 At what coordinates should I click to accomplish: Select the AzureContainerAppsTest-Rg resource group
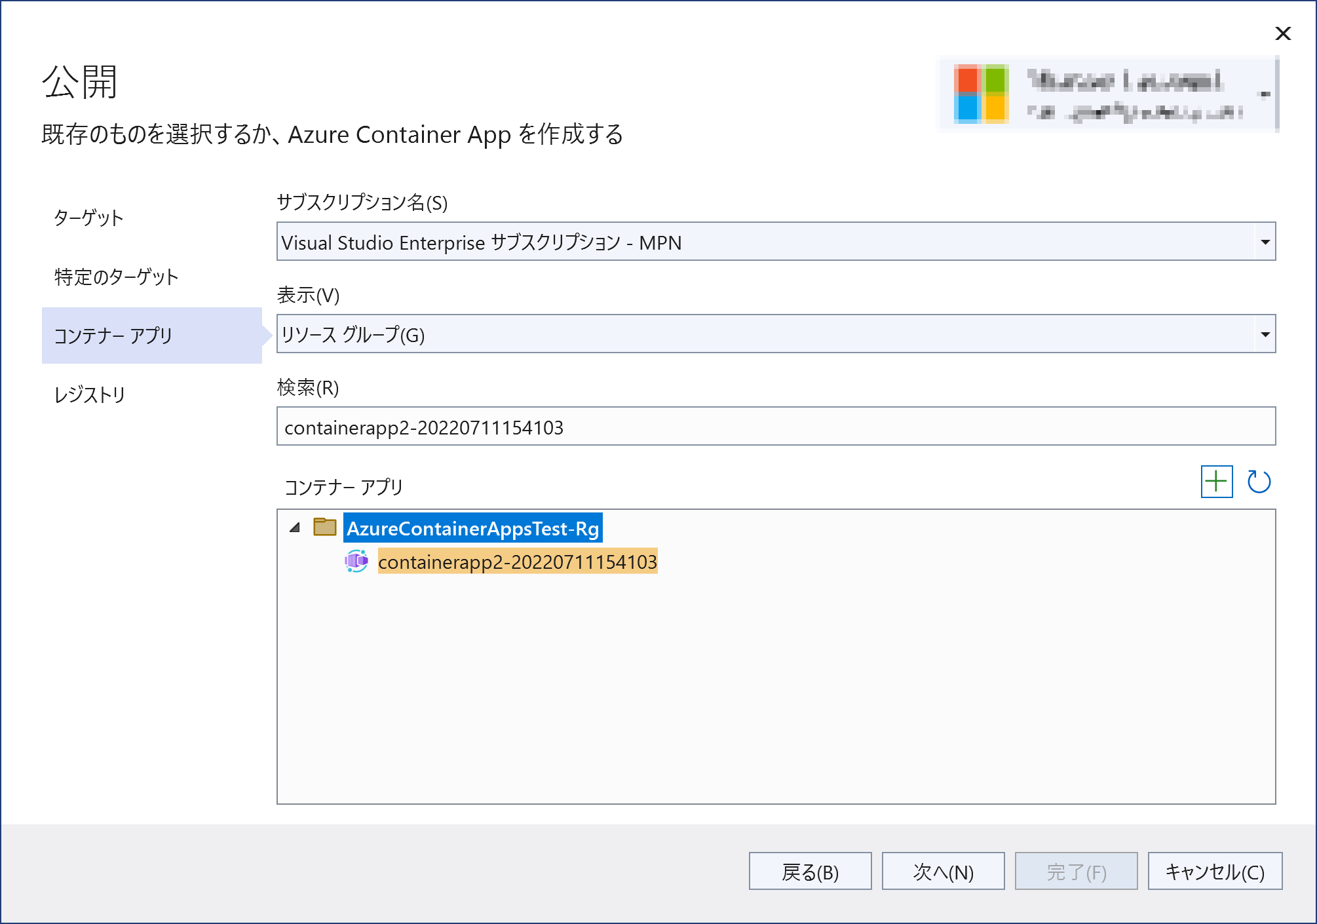pos(472,528)
